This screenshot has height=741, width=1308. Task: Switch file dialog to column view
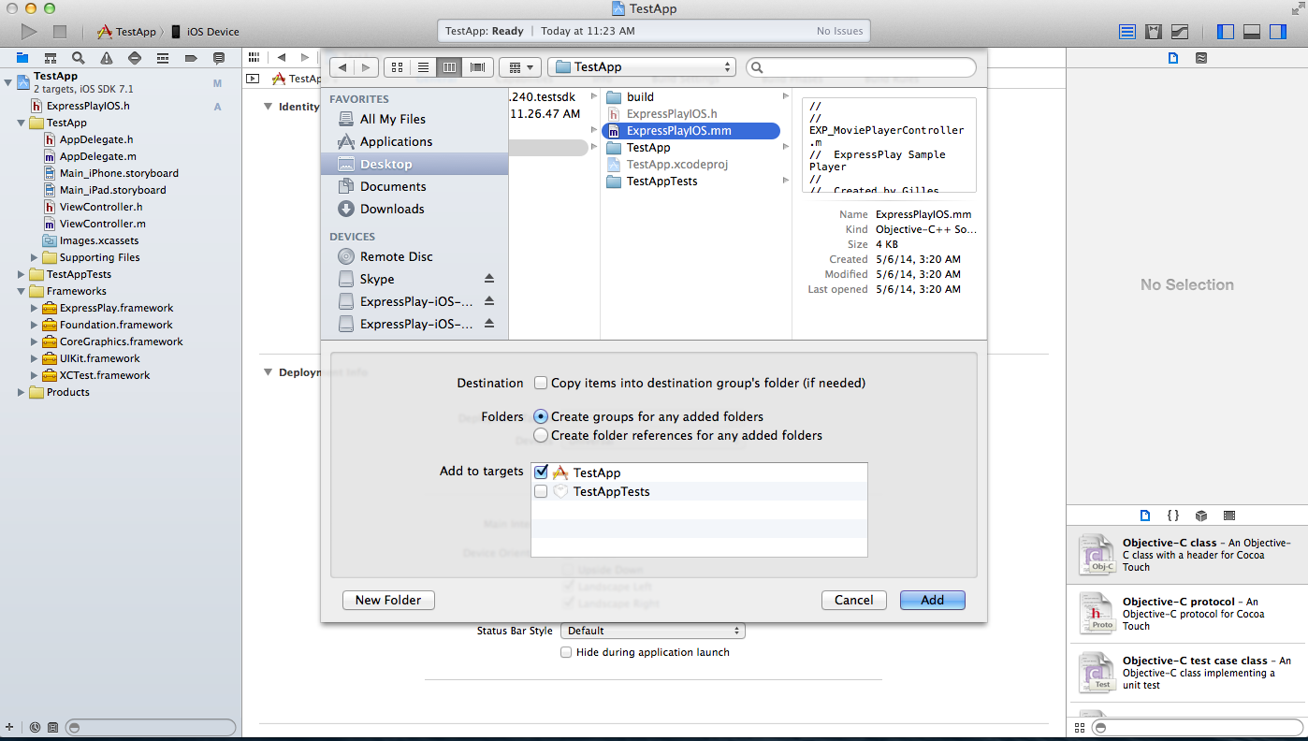tap(450, 67)
